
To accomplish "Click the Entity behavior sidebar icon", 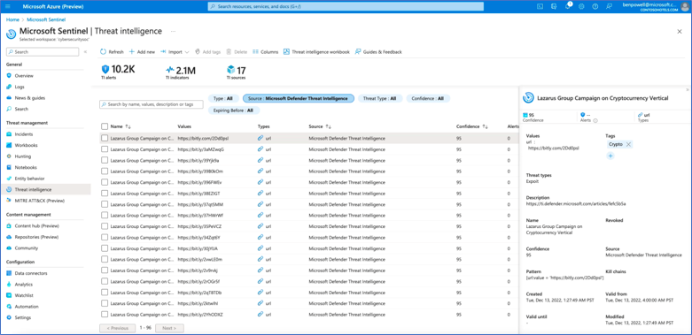I will coord(9,179).
